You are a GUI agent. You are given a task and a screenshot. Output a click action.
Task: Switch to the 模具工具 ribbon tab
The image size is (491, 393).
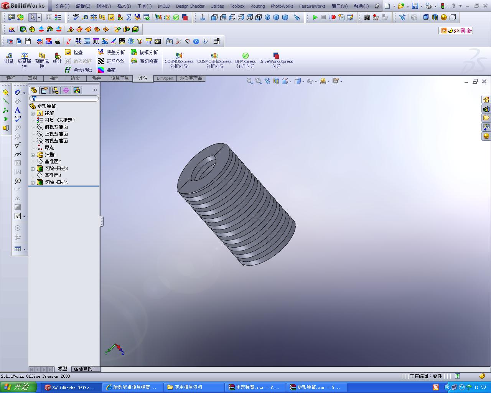tap(120, 78)
